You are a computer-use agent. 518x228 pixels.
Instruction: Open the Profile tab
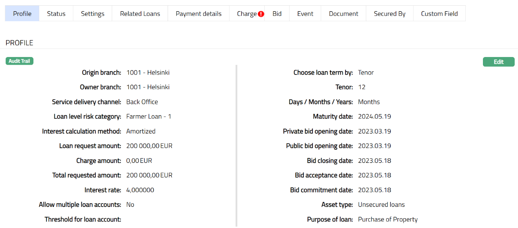[22, 13]
